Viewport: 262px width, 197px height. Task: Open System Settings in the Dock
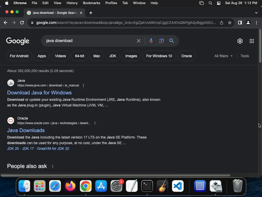tap(116, 186)
